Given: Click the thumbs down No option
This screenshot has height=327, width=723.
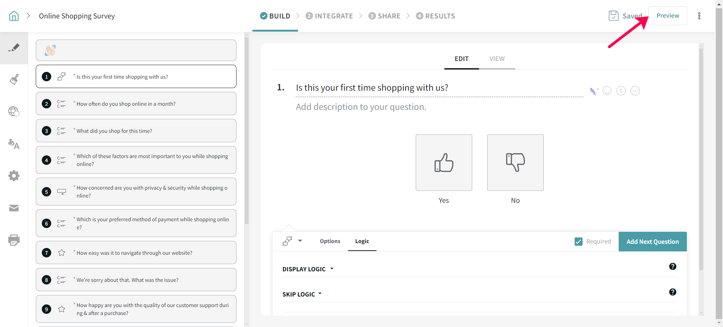Looking at the screenshot, I should pyautogui.click(x=515, y=163).
